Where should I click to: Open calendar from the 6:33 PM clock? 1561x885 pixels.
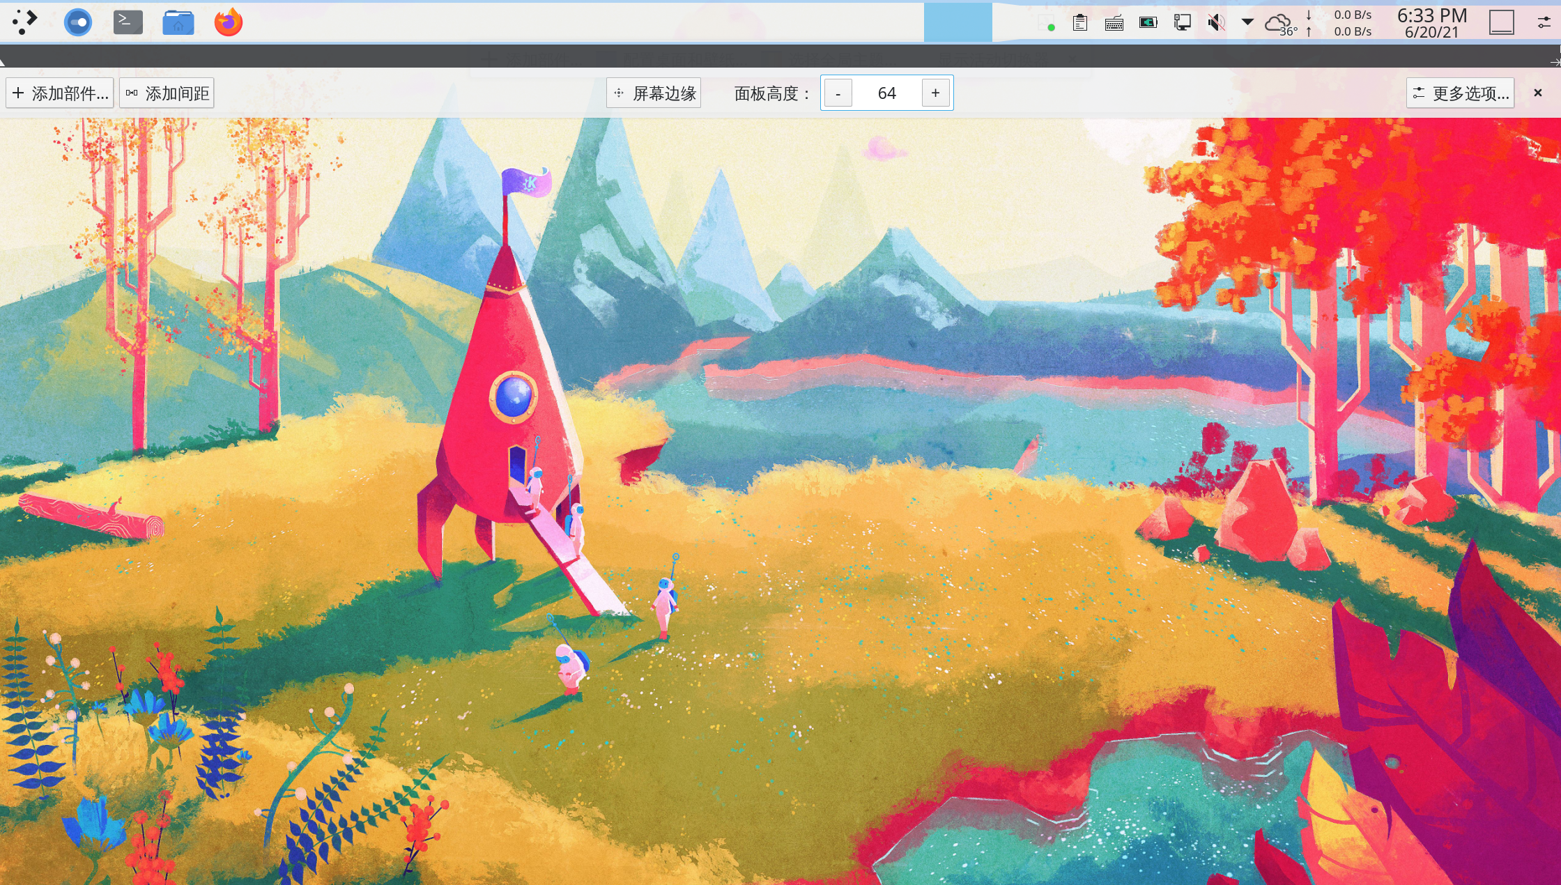tap(1432, 23)
